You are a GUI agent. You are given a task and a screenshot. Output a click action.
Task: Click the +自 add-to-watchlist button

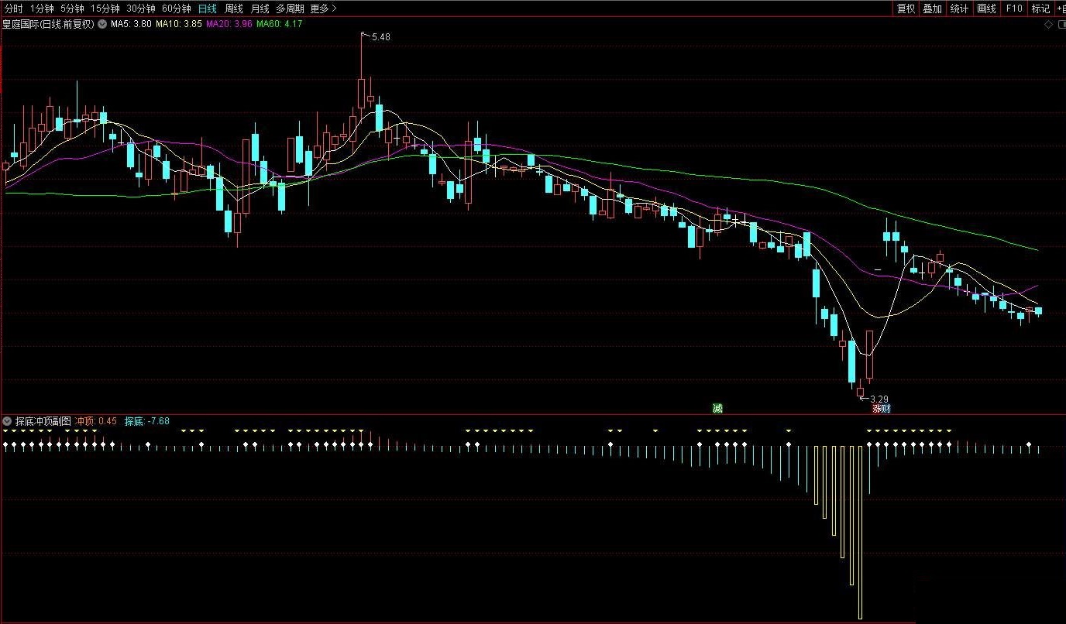tap(1061, 9)
